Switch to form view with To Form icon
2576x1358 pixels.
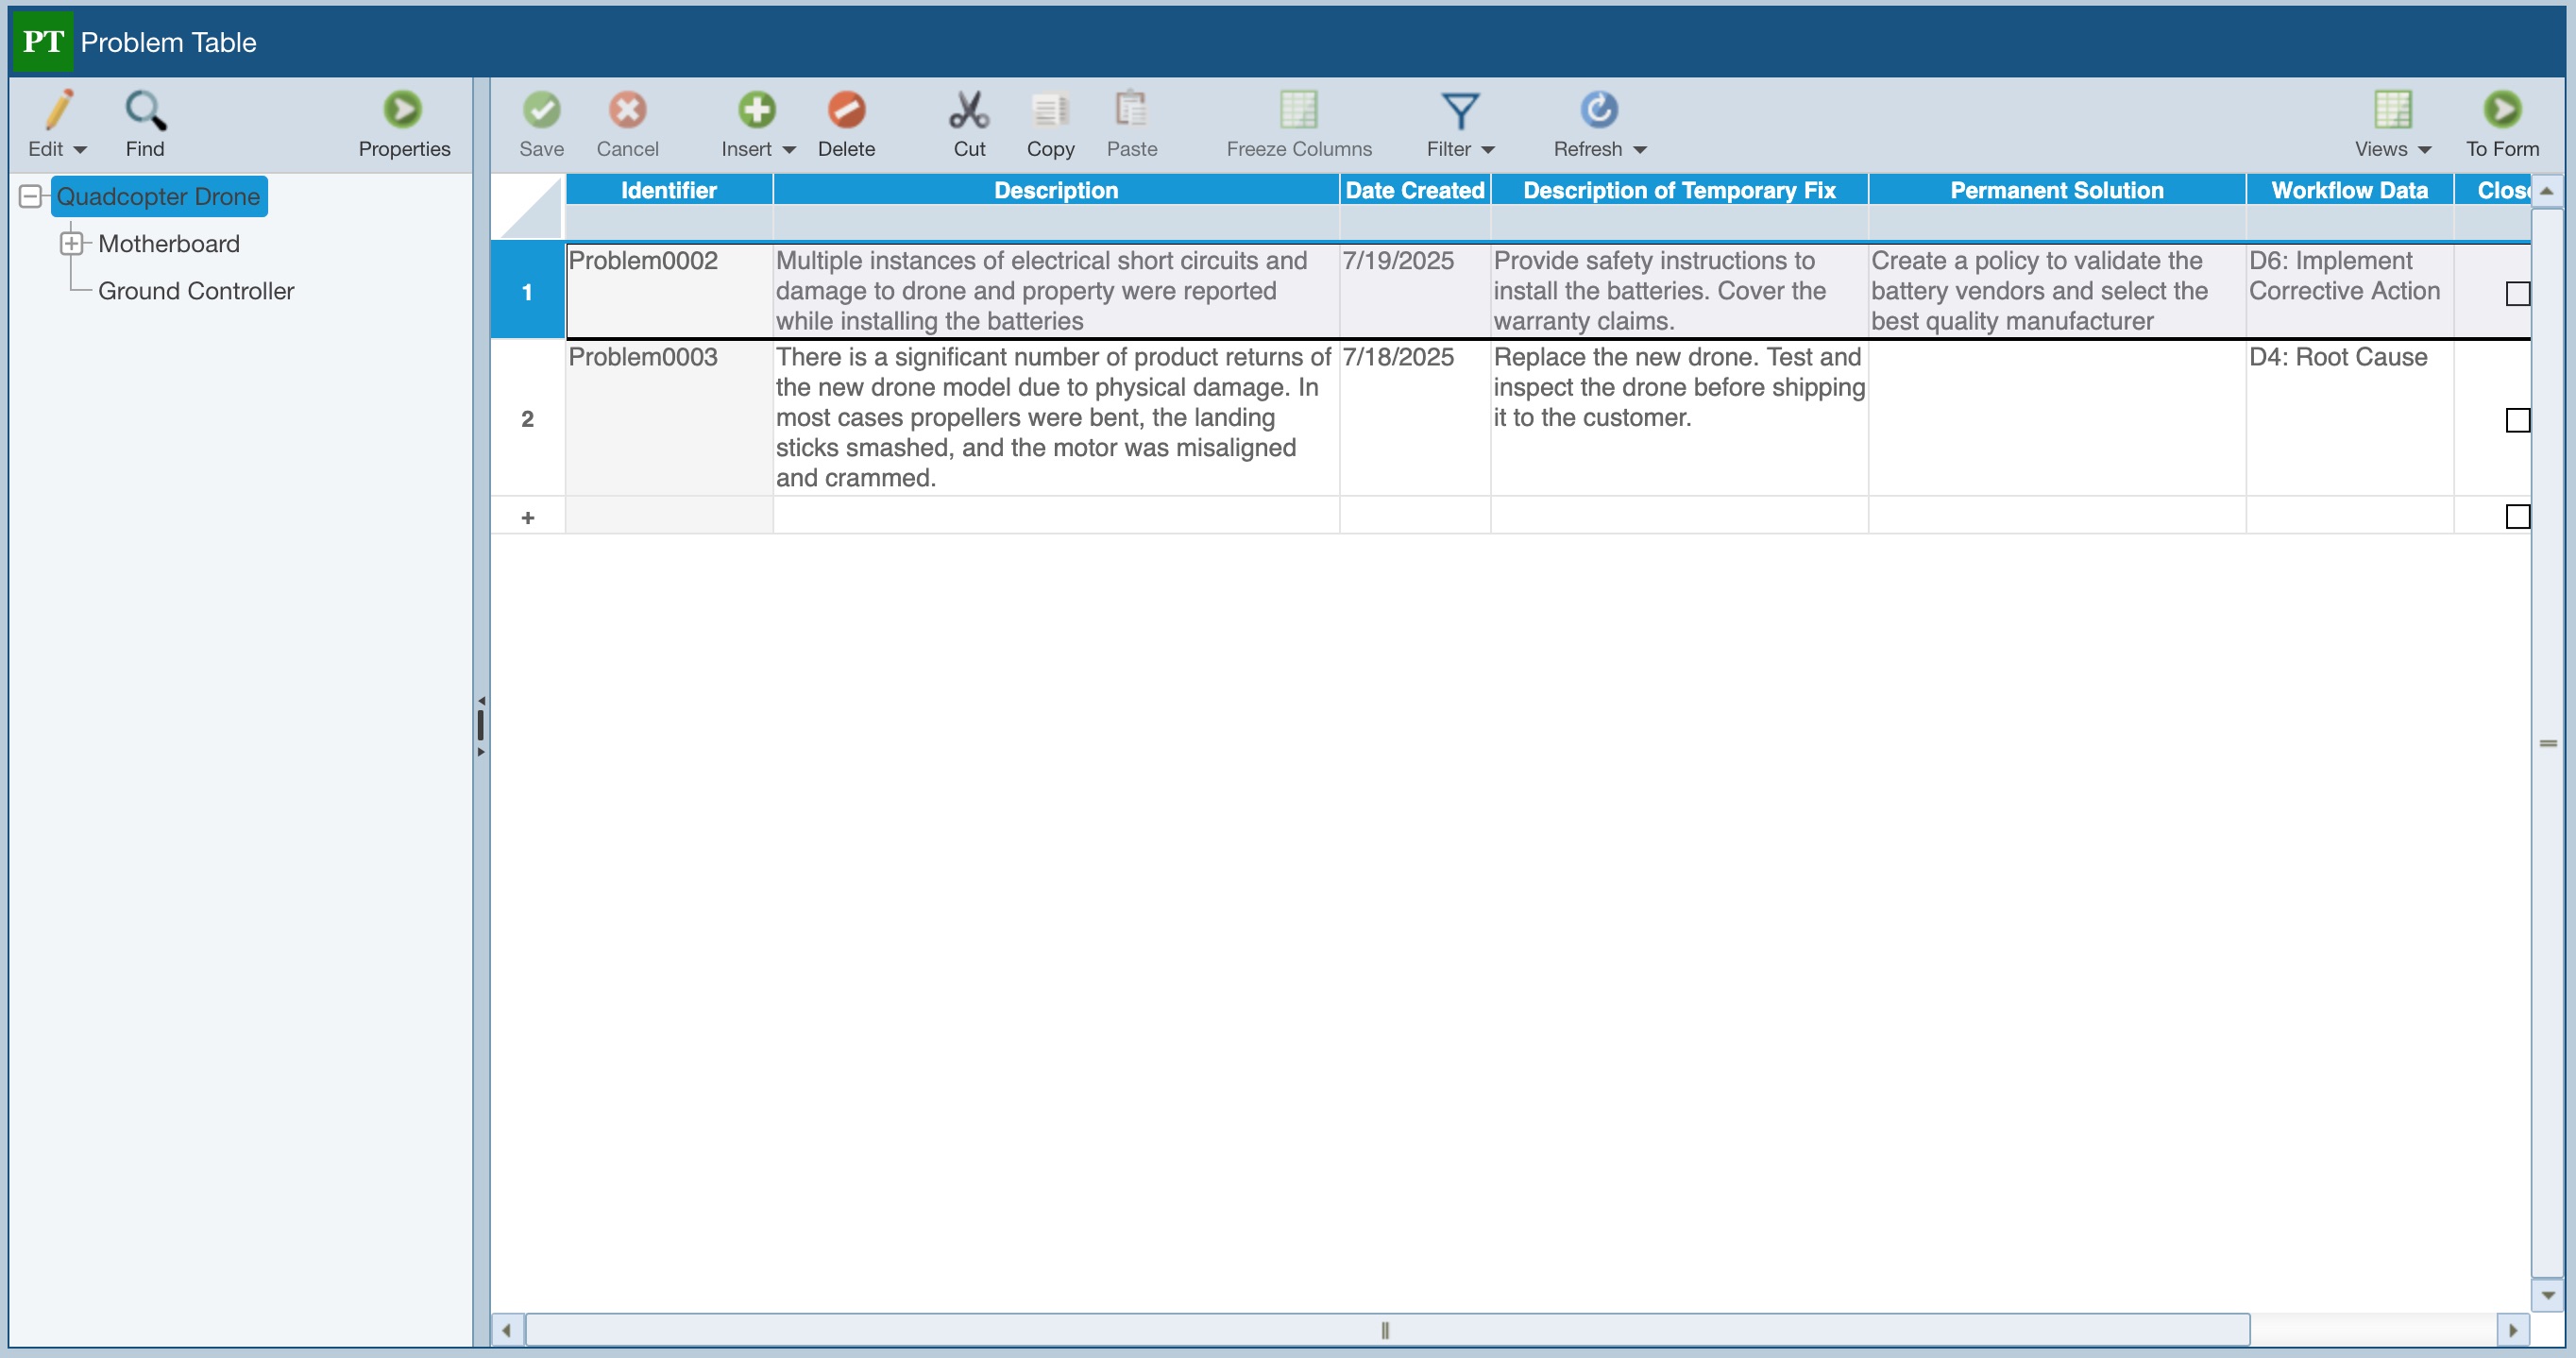tap(2502, 111)
